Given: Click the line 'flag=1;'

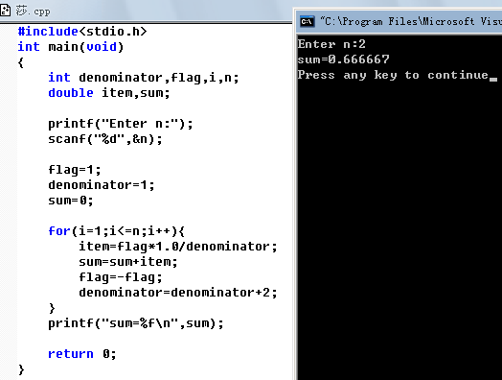Looking at the screenshot, I should pyautogui.click(x=75, y=170).
